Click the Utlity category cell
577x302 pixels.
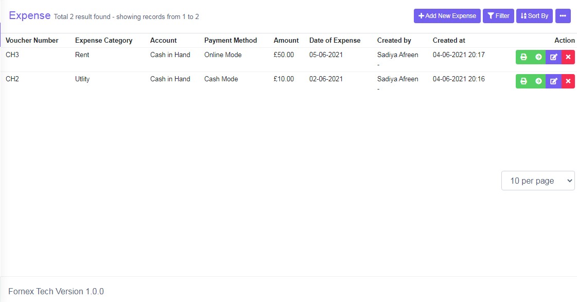coord(82,79)
